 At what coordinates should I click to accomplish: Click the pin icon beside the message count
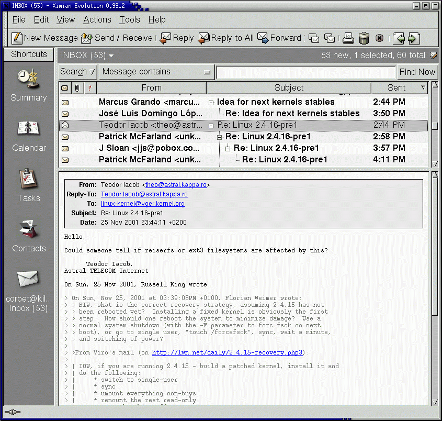[x=433, y=55]
